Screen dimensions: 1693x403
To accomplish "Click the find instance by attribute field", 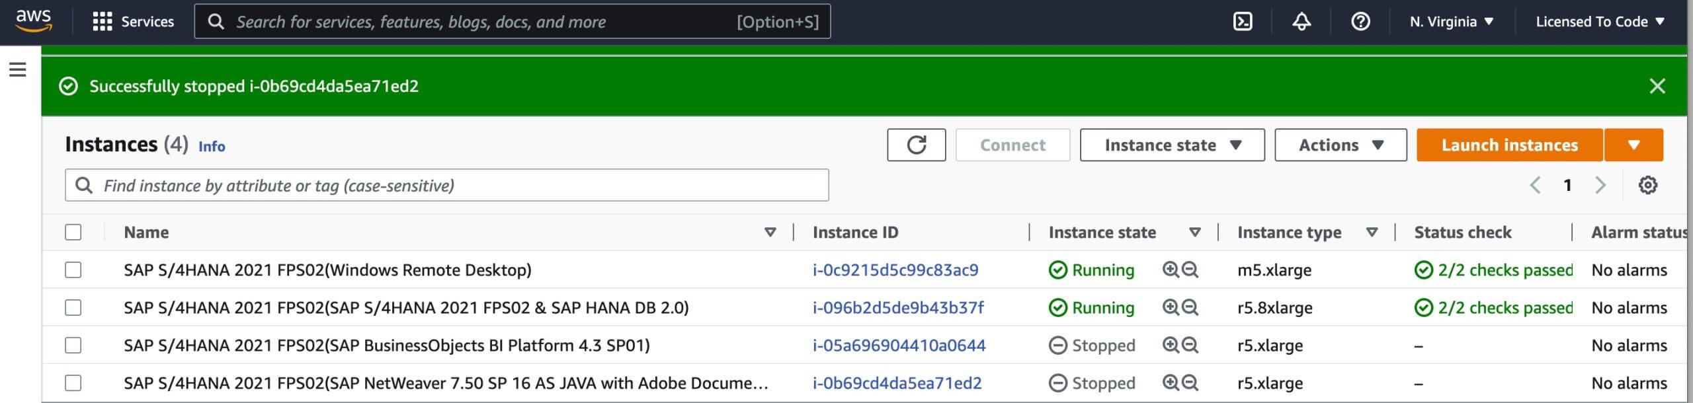I will [x=446, y=185].
